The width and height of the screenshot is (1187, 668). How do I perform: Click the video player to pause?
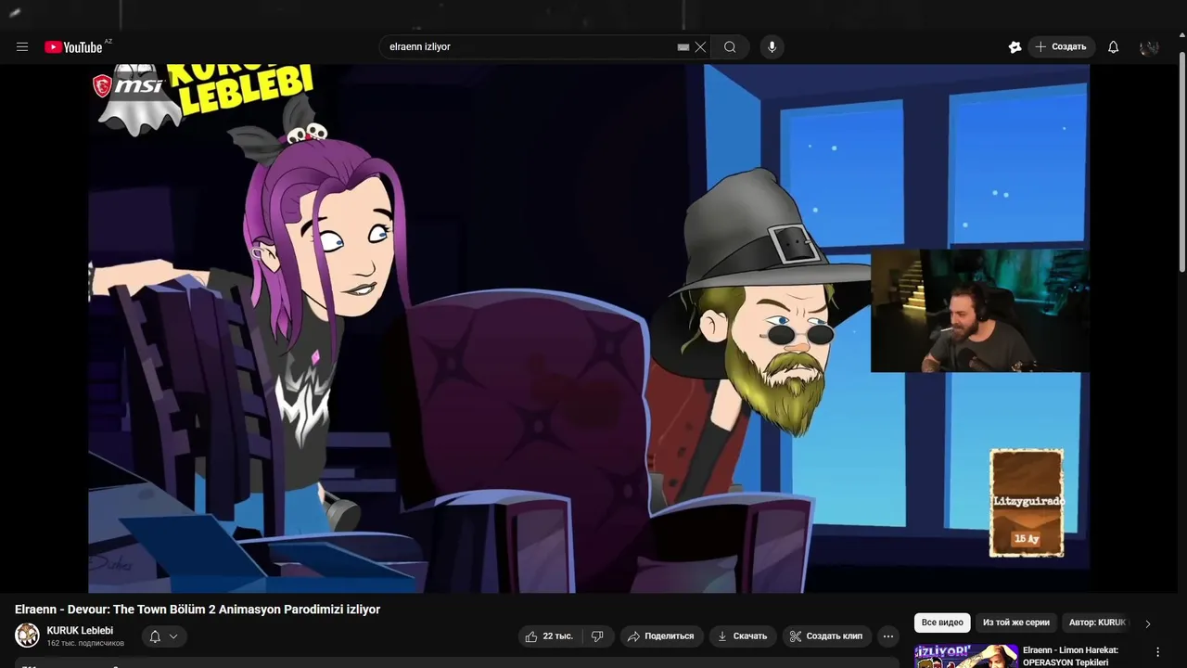(x=589, y=328)
